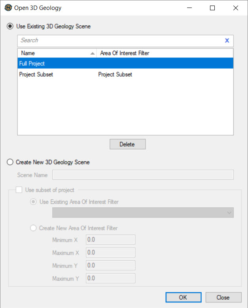This screenshot has width=248, height=308.
Task: Click the Maximum Y input field
Action: pyautogui.click(x=110, y=278)
